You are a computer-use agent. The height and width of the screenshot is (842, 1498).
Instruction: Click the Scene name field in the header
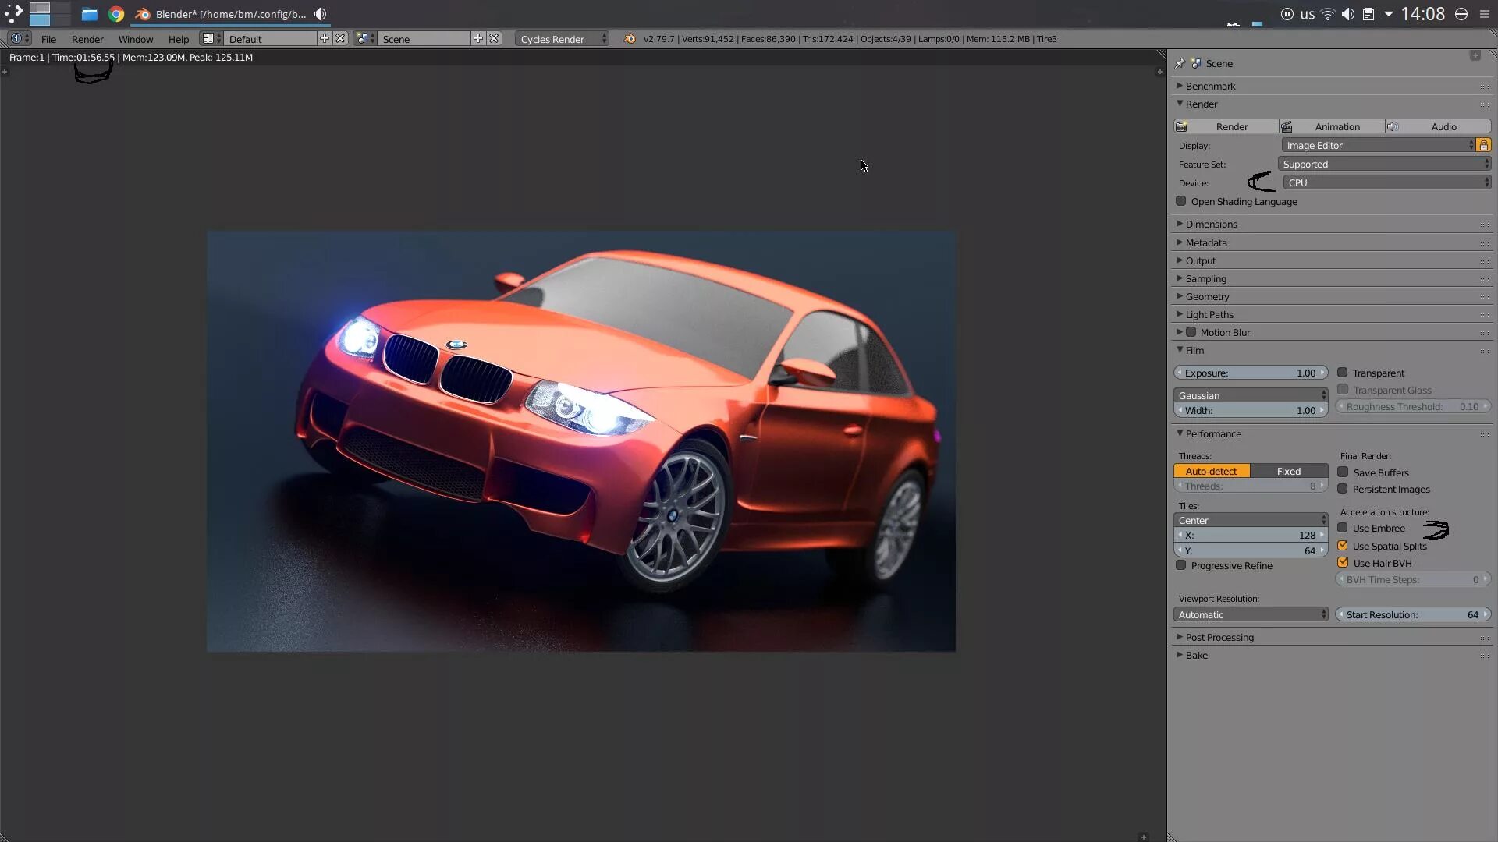pyautogui.click(x=424, y=38)
